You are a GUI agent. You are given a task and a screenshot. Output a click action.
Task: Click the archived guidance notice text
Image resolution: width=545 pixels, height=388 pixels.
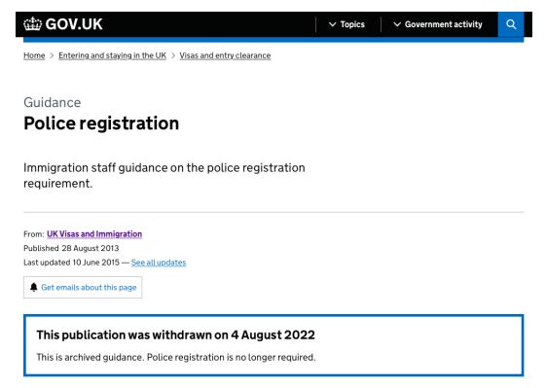176,358
